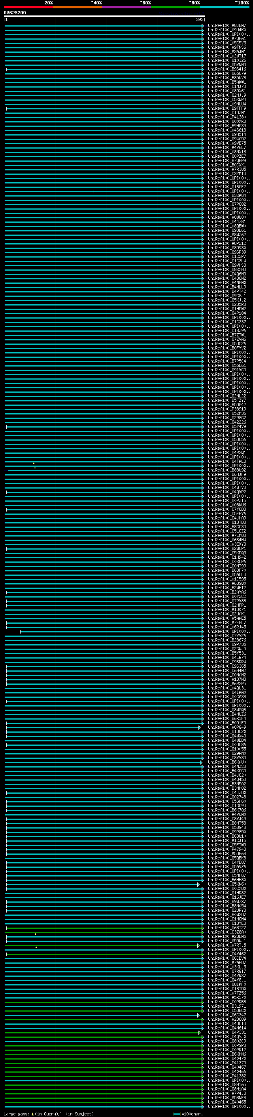Screen dimensions: 253x1117
Task: Select label UniRef100_C1MJ73
Action: pyautogui.click(x=227, y=86)
